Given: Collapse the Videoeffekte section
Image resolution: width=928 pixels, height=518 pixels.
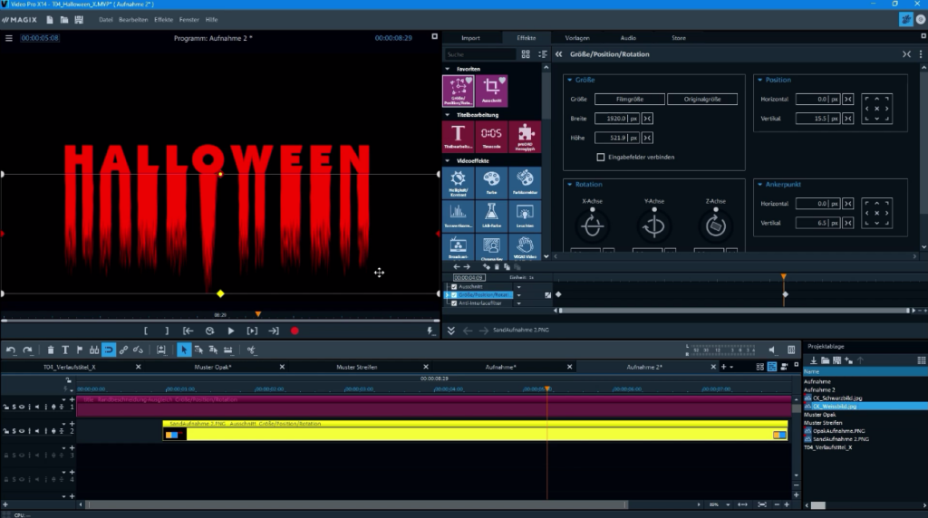Looking at the screenshot, I should coord(448,161).
